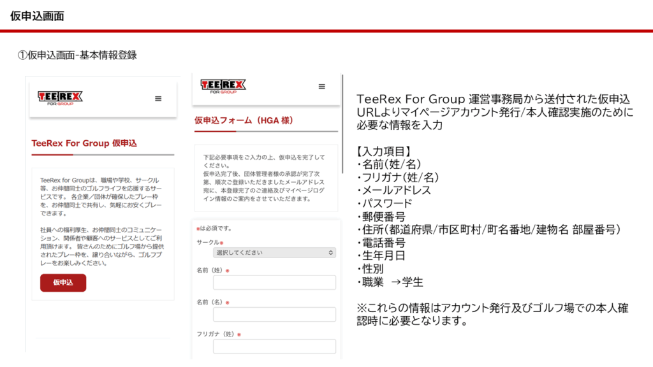Click list item ・名前(姓/名)
653x367 pixels.
pyautogui.click(x=389, y=164)
